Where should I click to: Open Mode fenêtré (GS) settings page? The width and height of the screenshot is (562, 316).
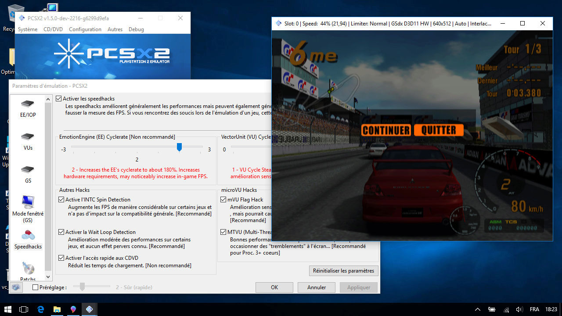coord(28,209)
